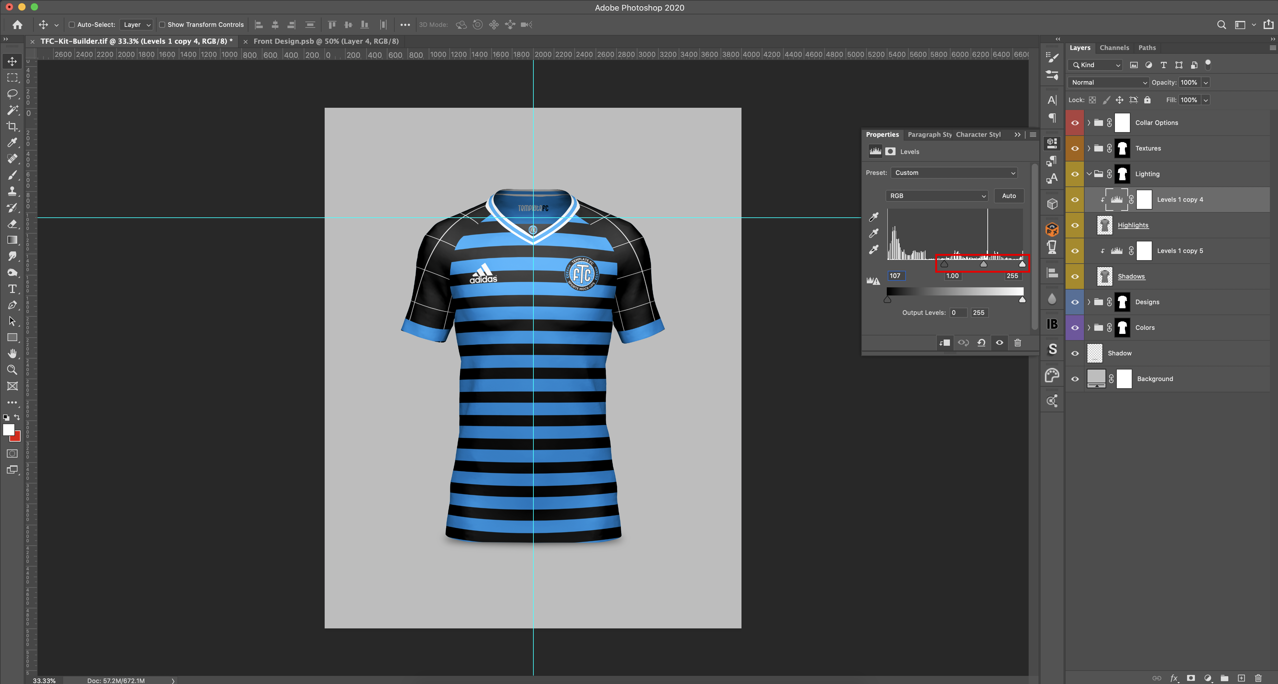Click the Auto levels button
1278x684 pixels.
(1009, 196)
